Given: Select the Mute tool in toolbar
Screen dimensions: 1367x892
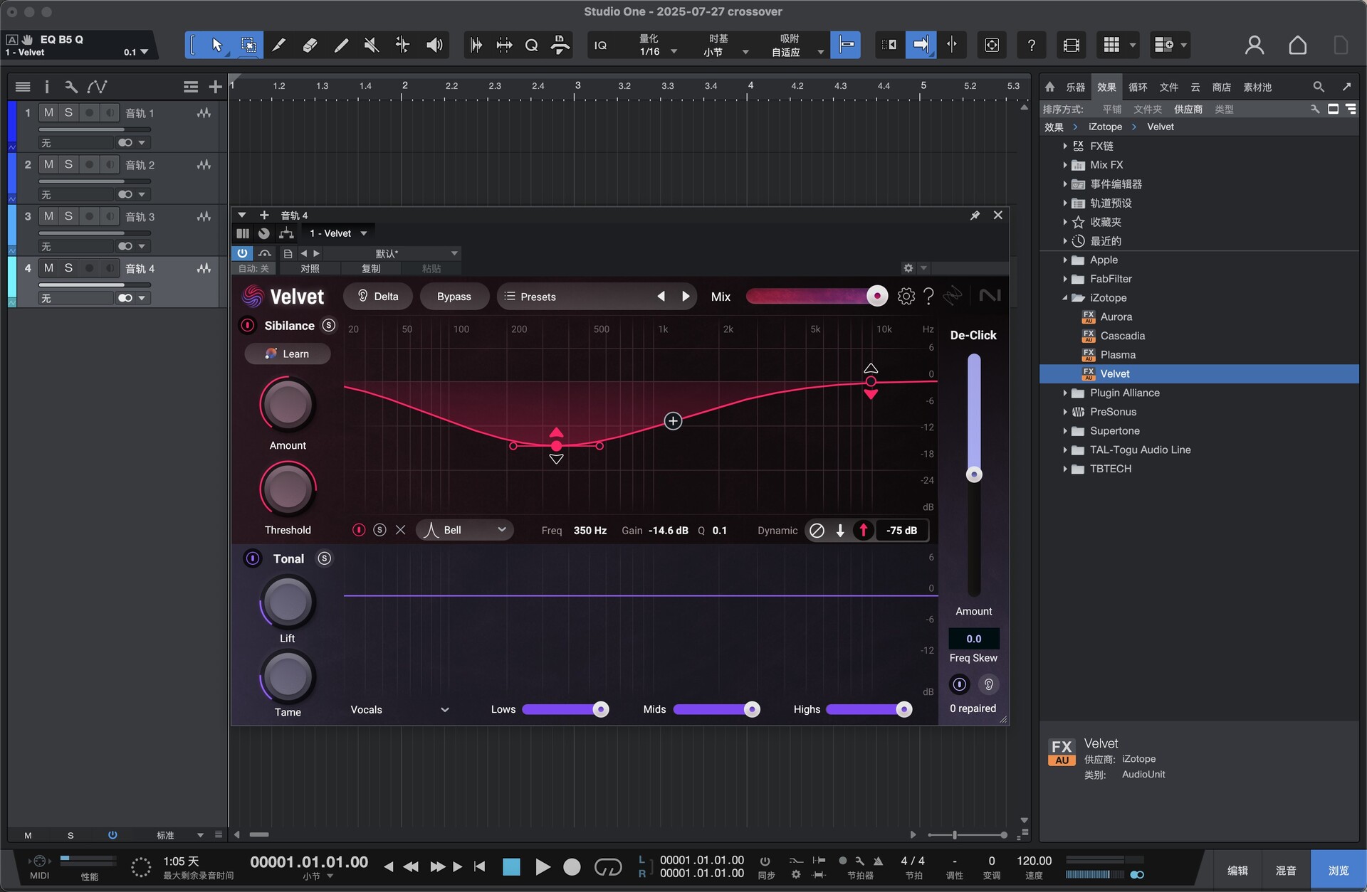Looking at the screenshot, I should [x=371, y=46].
